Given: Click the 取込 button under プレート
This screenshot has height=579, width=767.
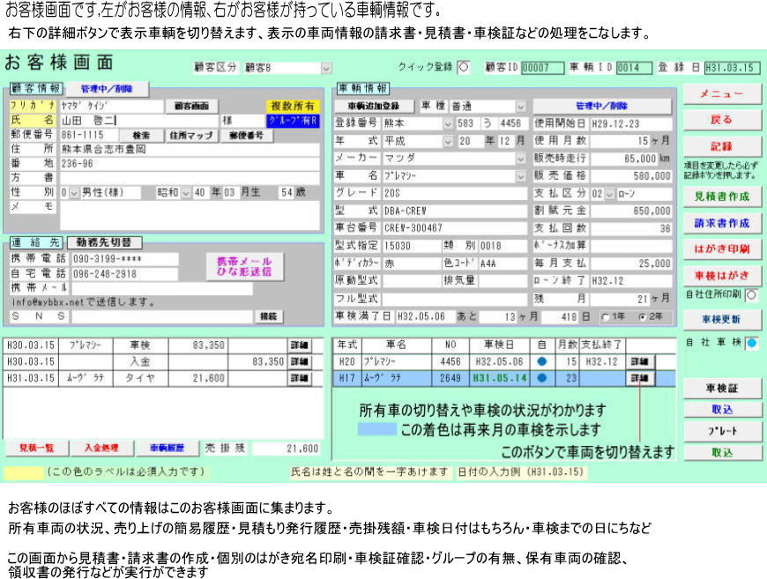Looking at the screenshot, I should point(722,453).
